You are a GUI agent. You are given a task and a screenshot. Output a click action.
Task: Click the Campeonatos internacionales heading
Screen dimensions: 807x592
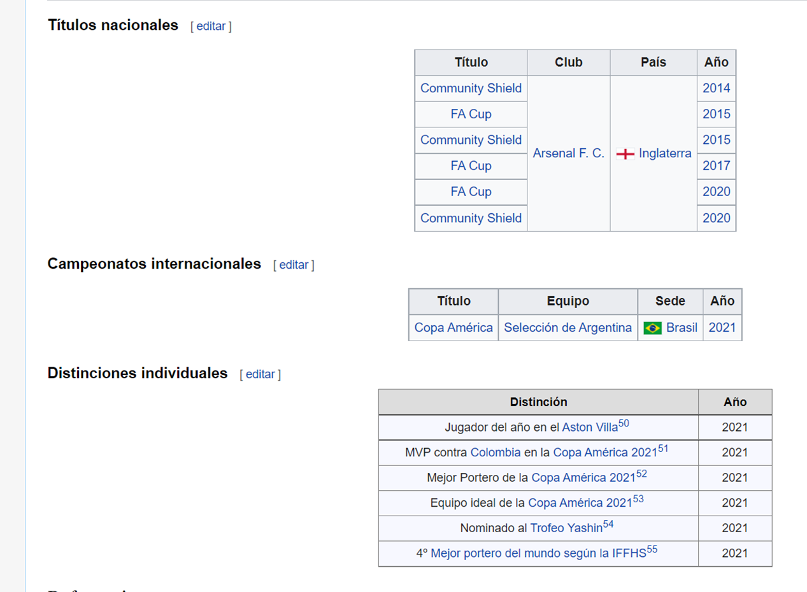pyautogui.click(x=154, y=264)
